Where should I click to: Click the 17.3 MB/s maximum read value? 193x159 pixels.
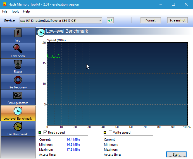[73, 150]
